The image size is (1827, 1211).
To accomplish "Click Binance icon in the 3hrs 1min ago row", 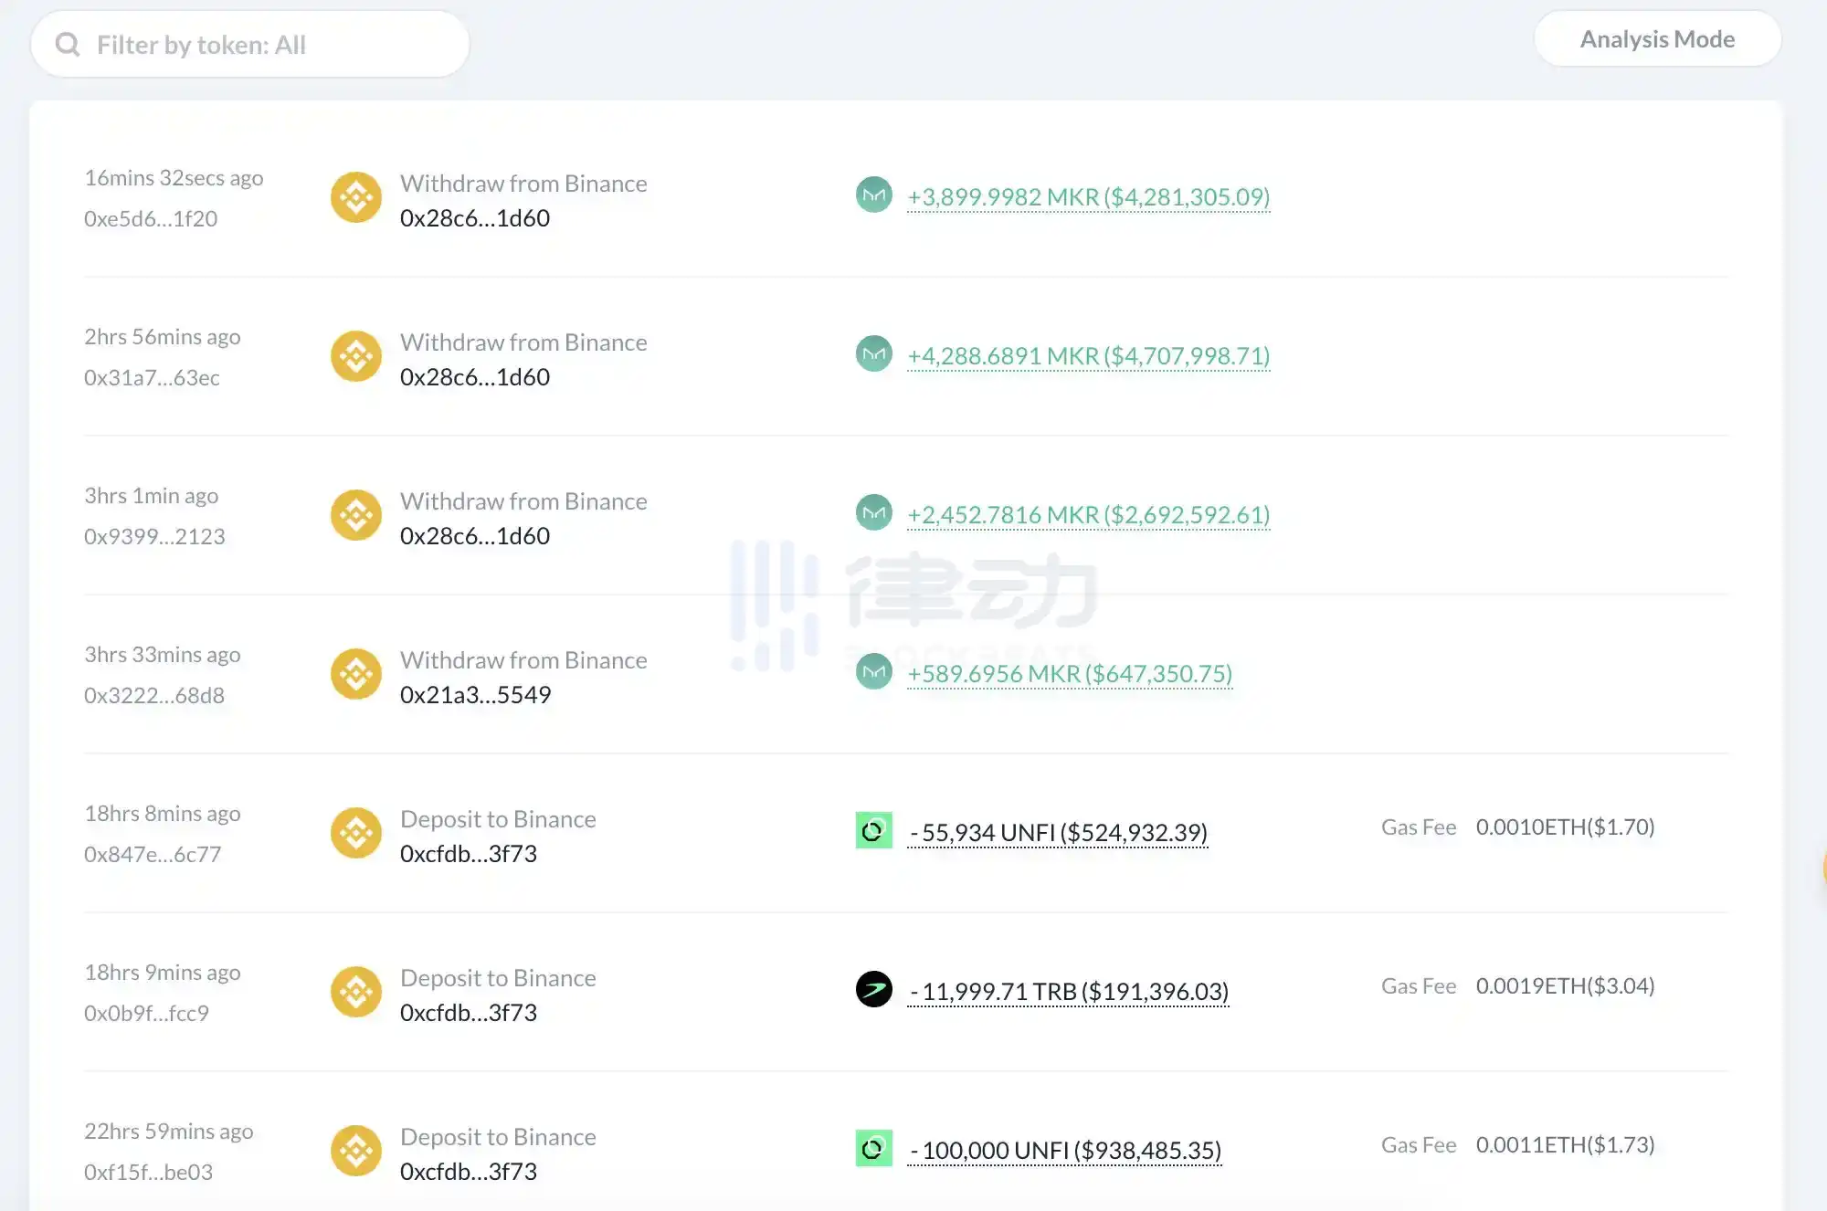I will 356,515.
